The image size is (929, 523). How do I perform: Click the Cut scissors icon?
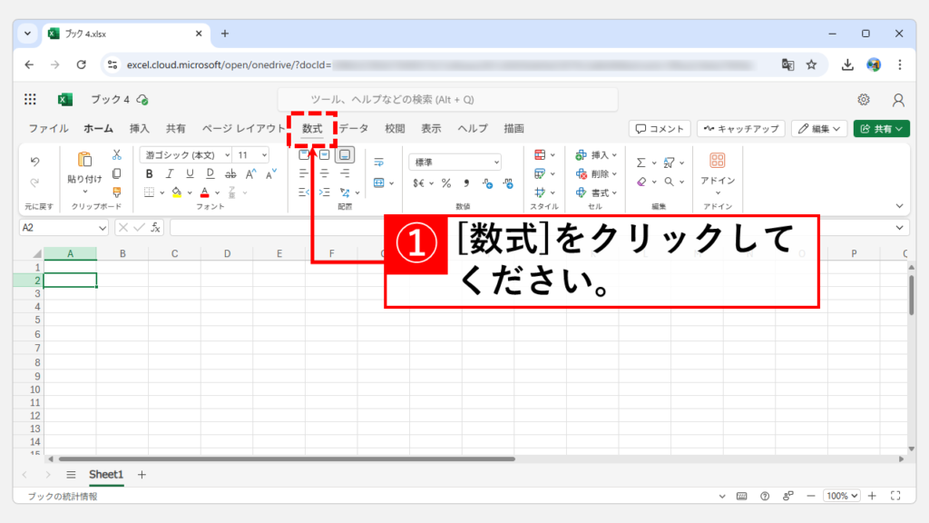tap(116, 155)
